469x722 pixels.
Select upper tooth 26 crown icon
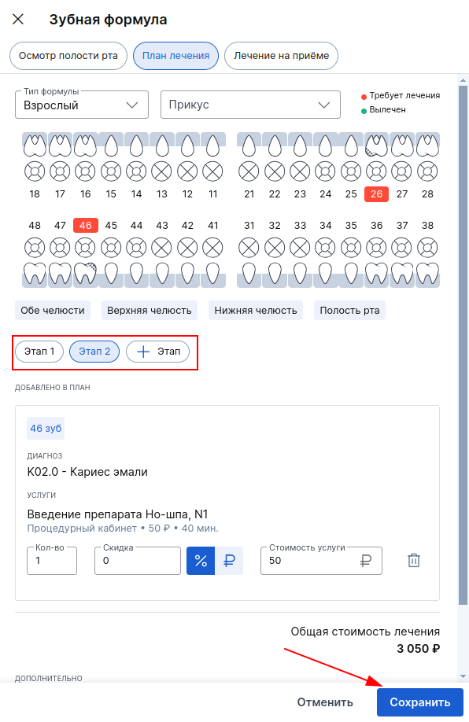[x=376, y=146]
